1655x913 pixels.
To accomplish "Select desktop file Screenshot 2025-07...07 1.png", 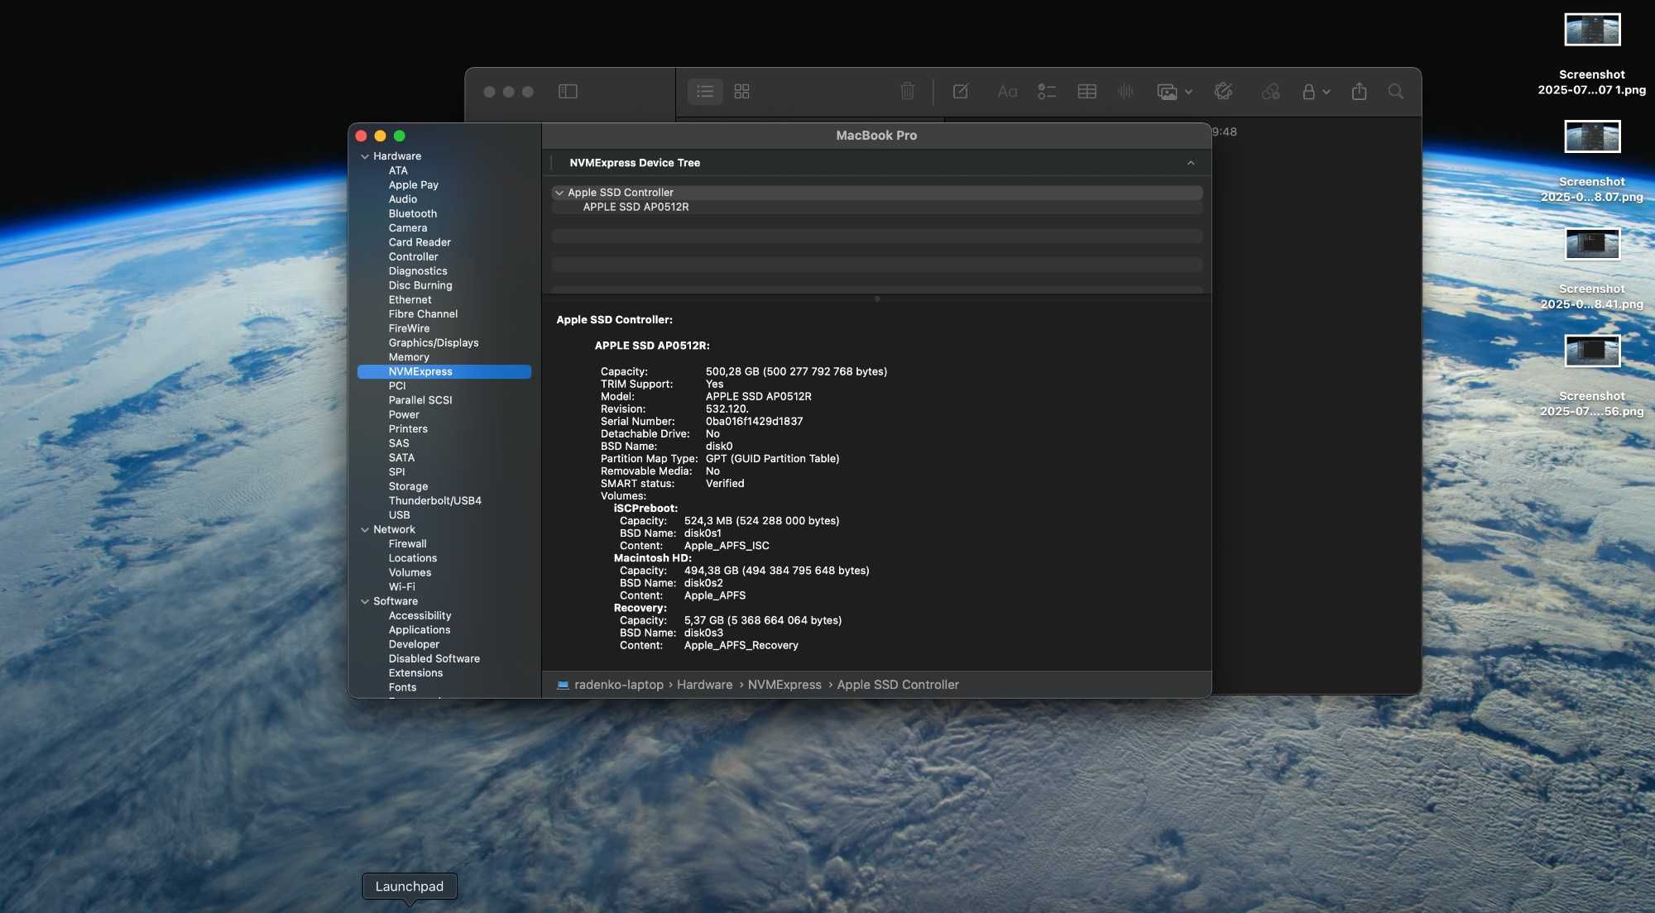I will tap(1592, 54).
